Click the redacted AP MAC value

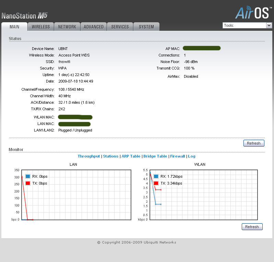pos(202,48)
